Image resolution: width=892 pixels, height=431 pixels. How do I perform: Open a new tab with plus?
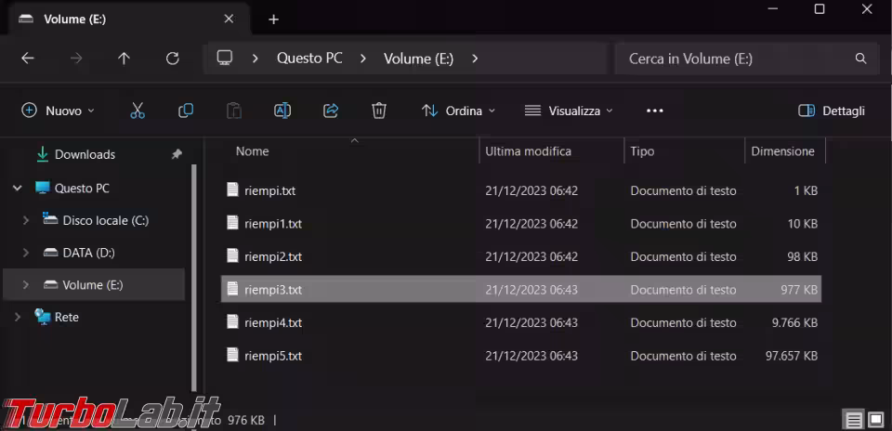coord(273,20)
